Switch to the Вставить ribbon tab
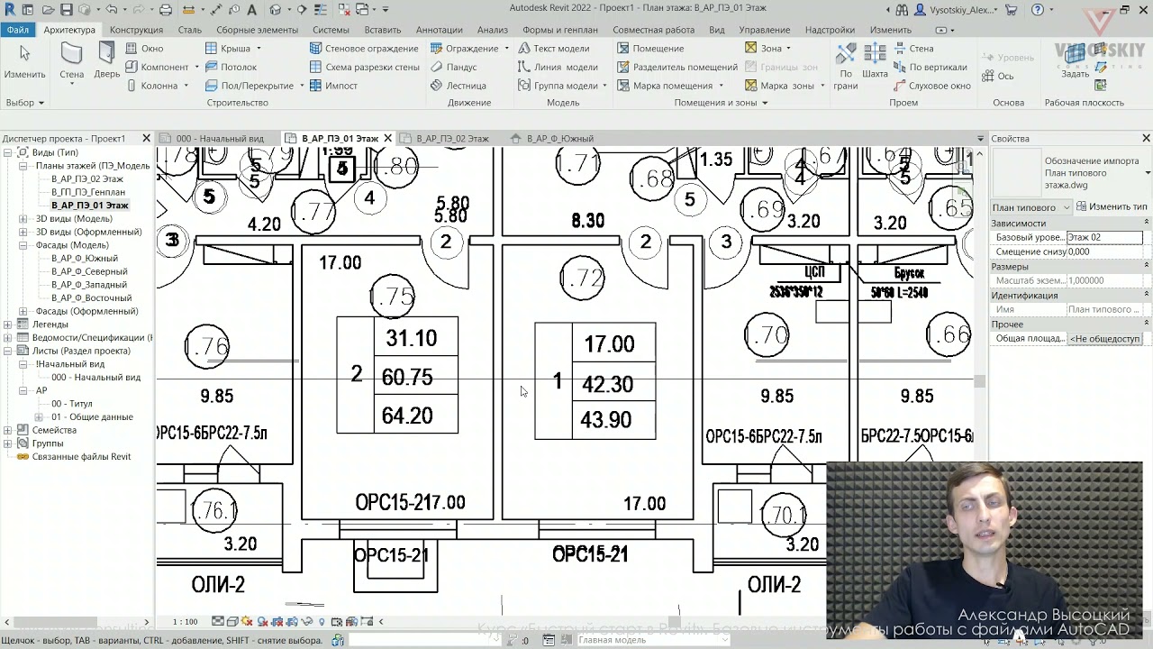This screenshot has height=649, width=1153. pyautogui.click(x=383, y=30)
